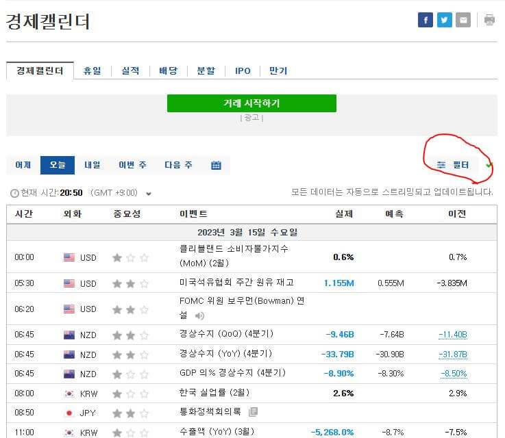505x438 pixels.
Task: Click the 이전 column header
Action: click(x=457, y=214)
